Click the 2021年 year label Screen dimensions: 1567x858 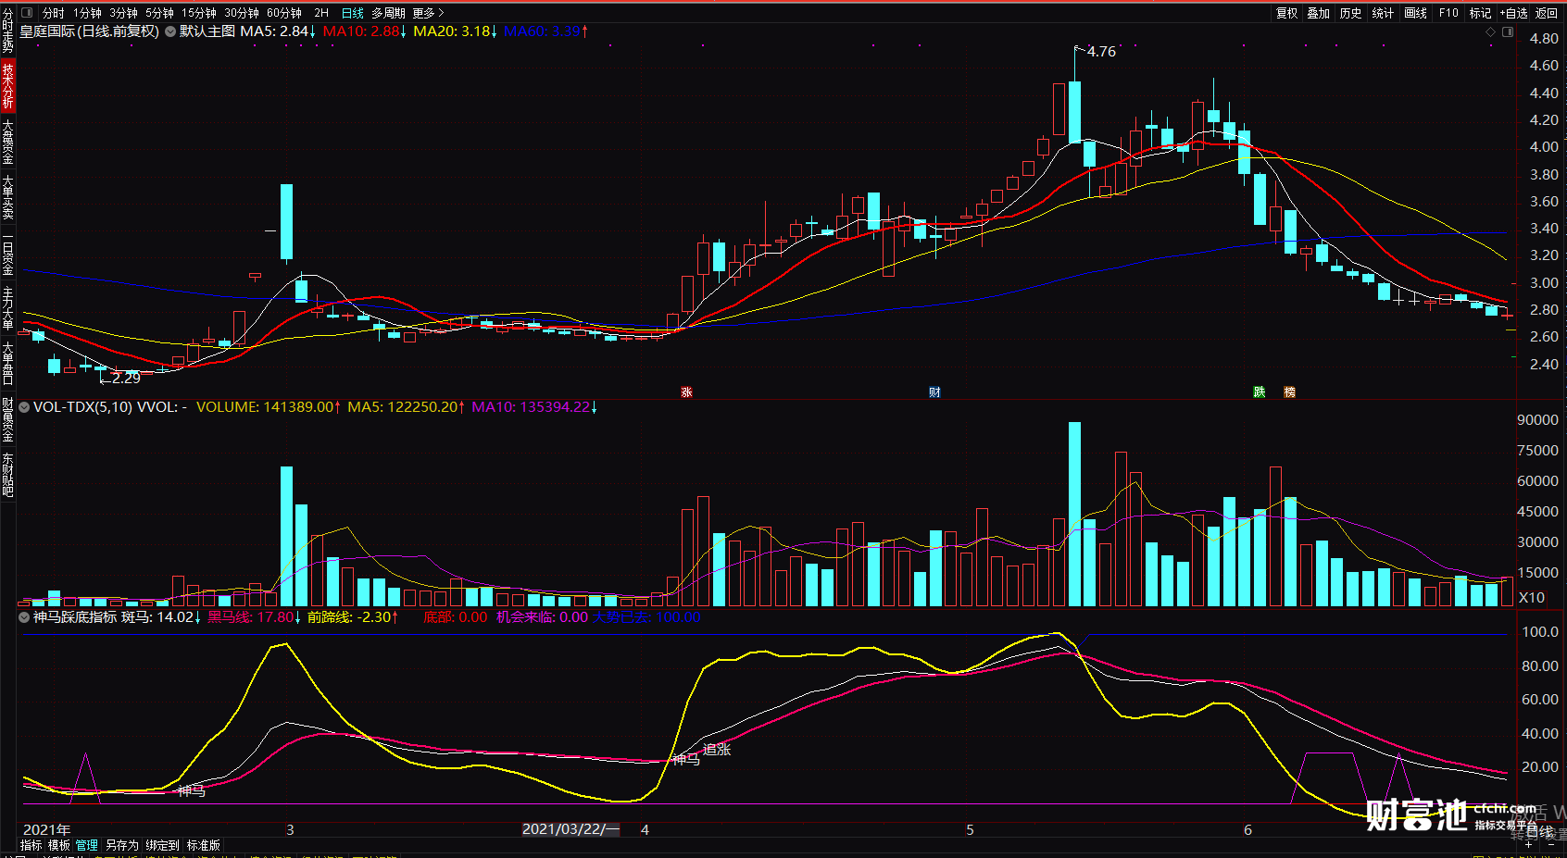coord(46,829)
